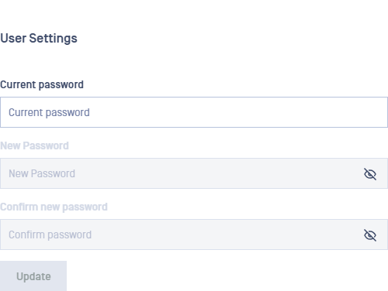Click the bold Current password label
Viewport: 388px width, 291px height.
click(x=42, y=85)
